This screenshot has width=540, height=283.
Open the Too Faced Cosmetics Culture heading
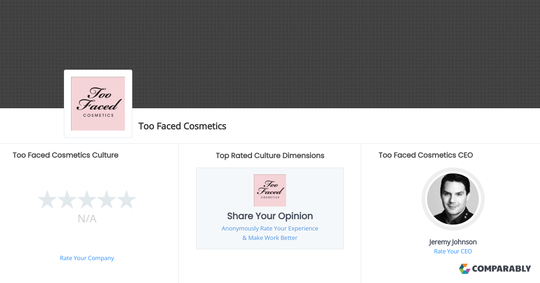coord(66,155)
